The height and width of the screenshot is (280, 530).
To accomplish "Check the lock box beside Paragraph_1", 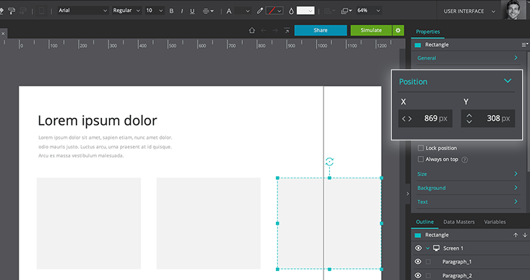I will [428, 262].
